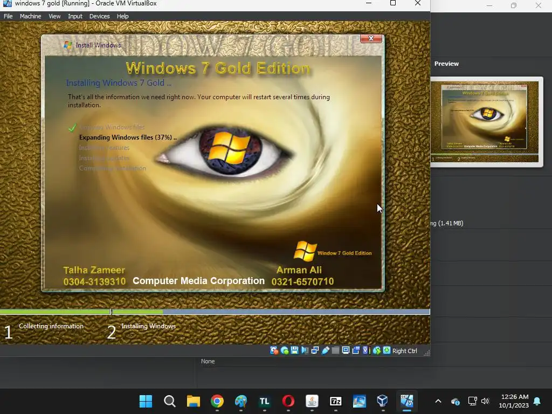The image size is (552, 414).
Task: Open the File menu
Action: click(8, 16)
